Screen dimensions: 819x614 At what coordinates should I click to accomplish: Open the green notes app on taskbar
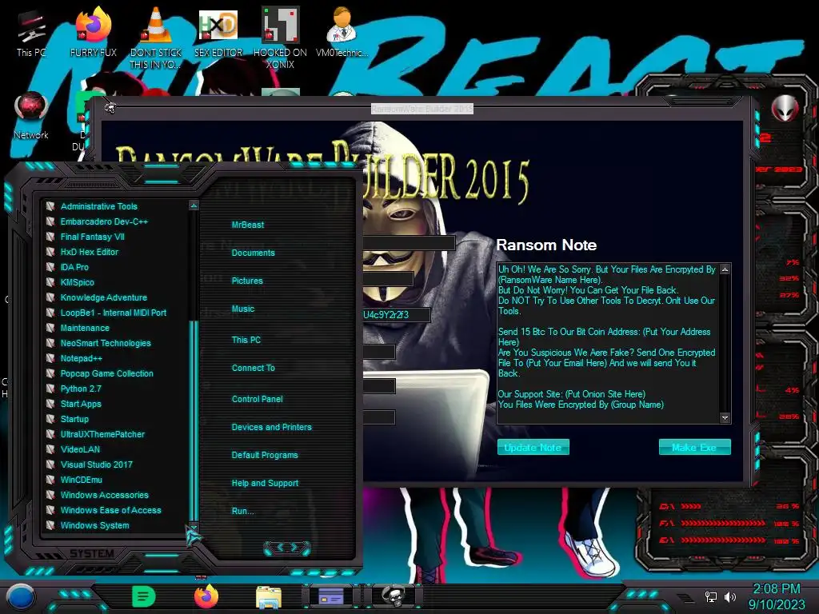coord(143,596)
